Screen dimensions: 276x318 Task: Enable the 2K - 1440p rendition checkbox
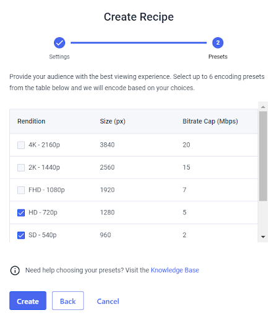point(21,168)
